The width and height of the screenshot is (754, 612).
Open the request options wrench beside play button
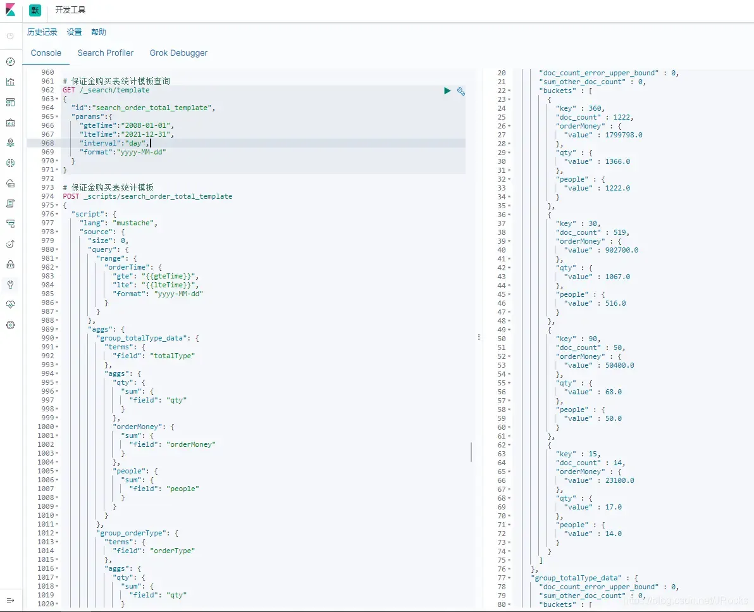[460, 91]
